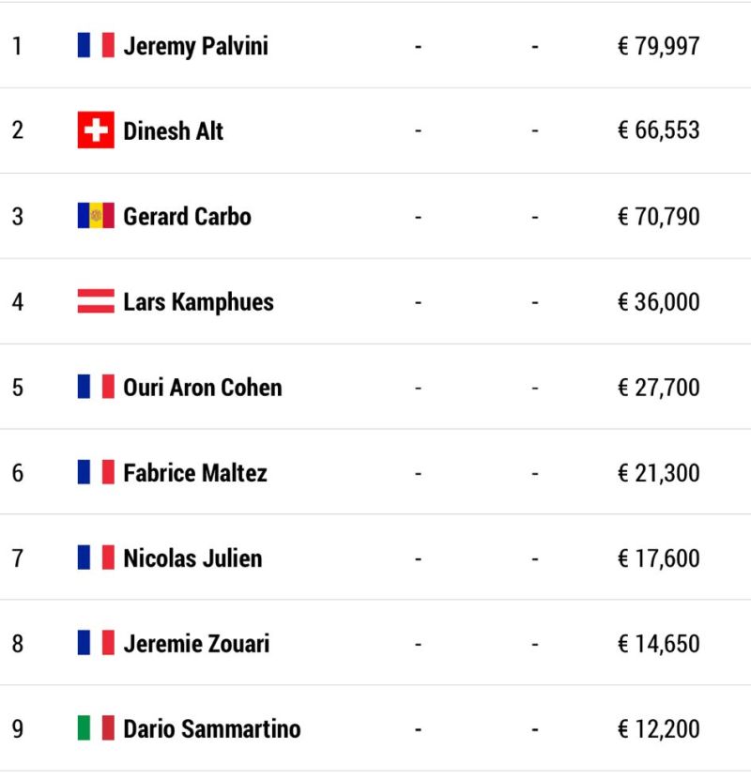Screen dimensions: 751x779
Task: Select the player name Ouri Aron Cohen
Action: pyautogui.click(x=203, y=388)
